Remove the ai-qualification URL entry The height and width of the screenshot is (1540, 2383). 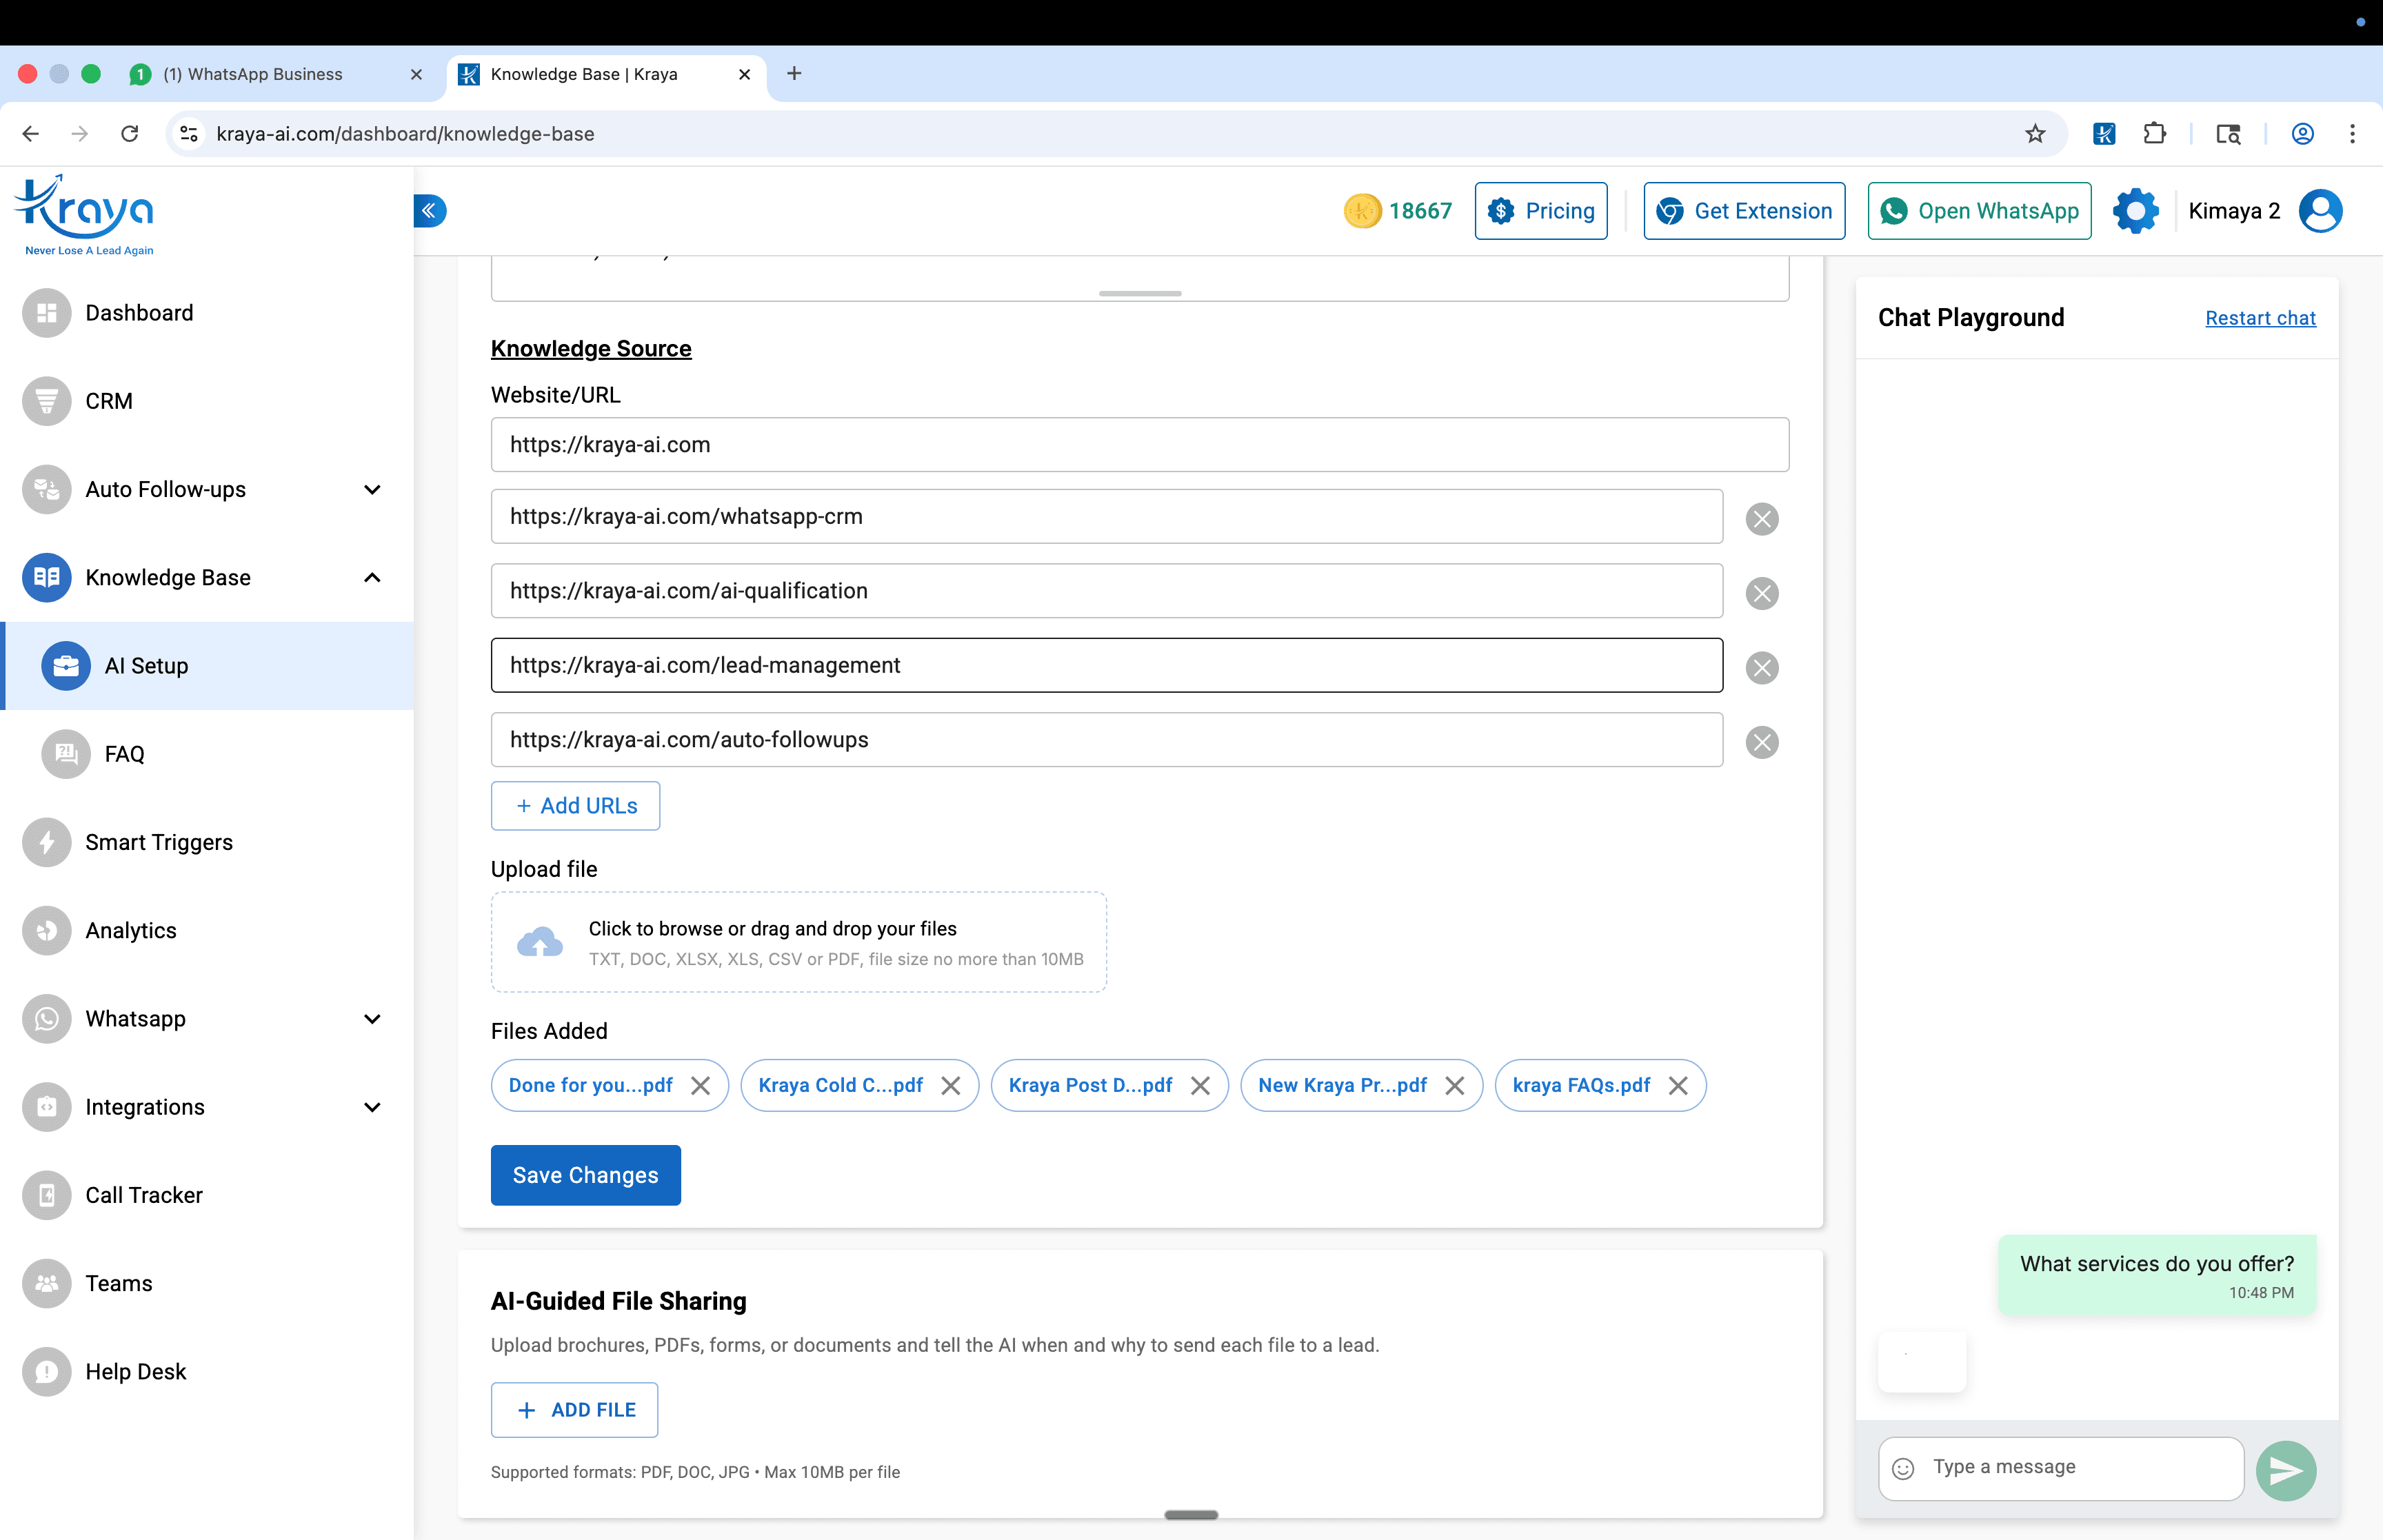(x=1762, y=593)
